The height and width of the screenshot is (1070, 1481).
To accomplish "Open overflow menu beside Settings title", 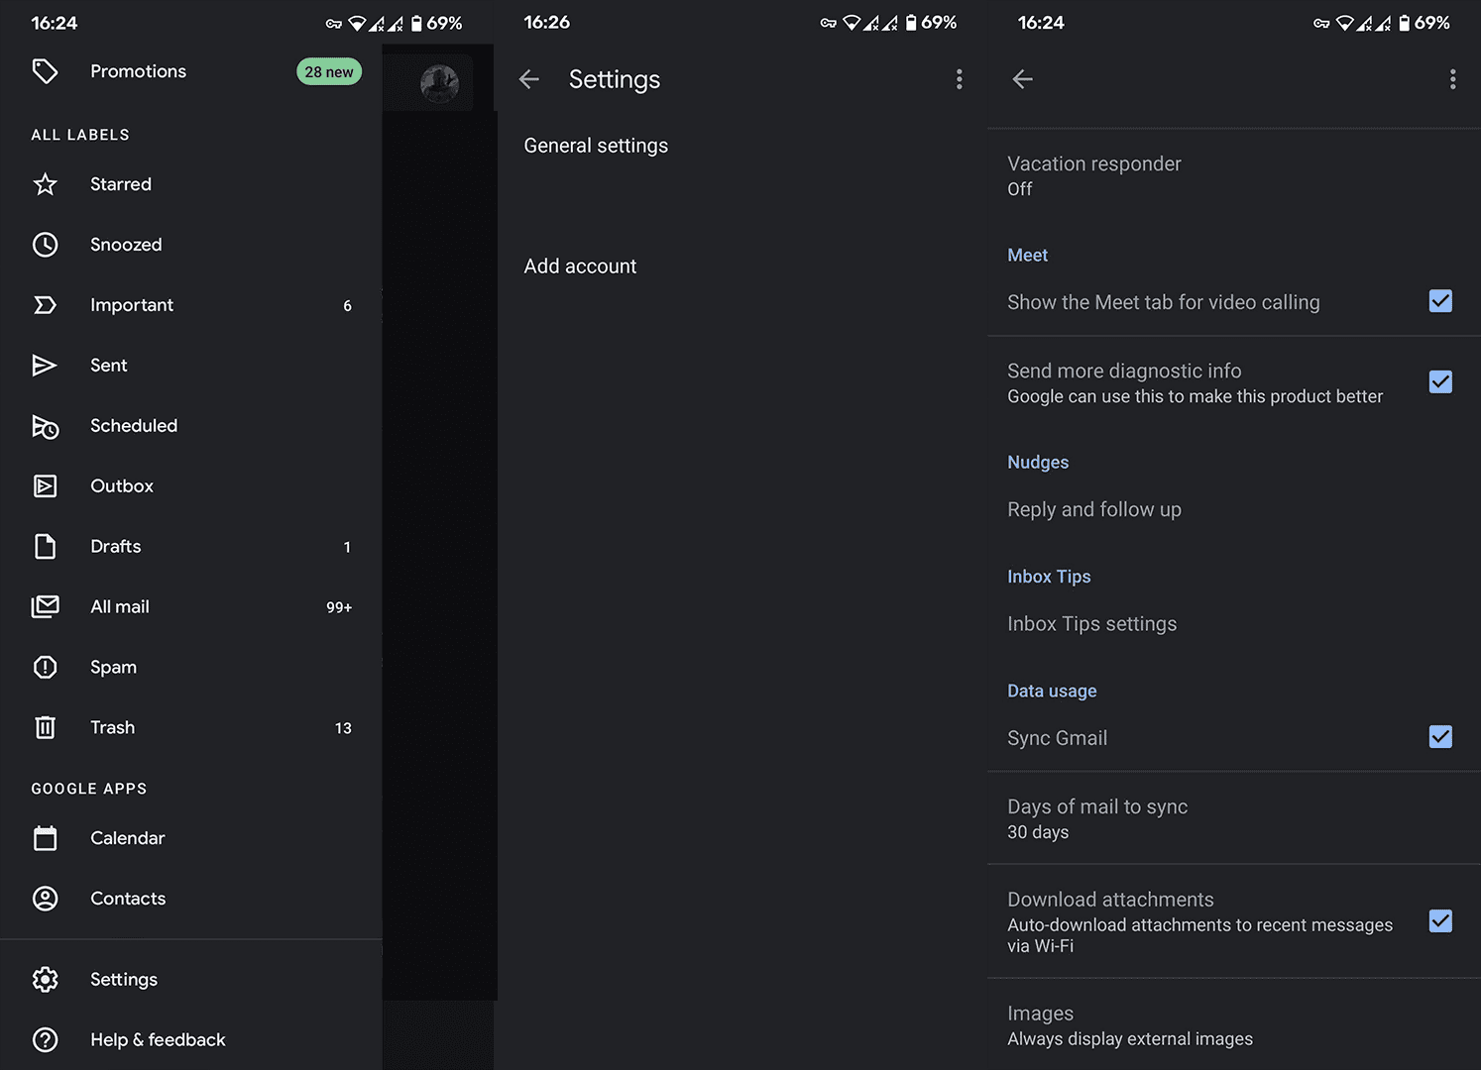I will pos(959,79).
